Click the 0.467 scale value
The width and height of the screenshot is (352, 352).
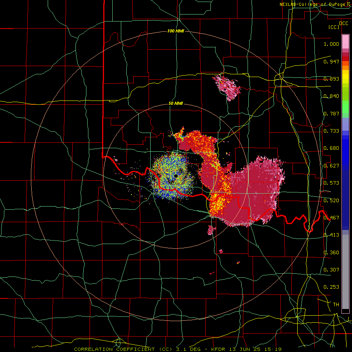click(x=331, y=218)
